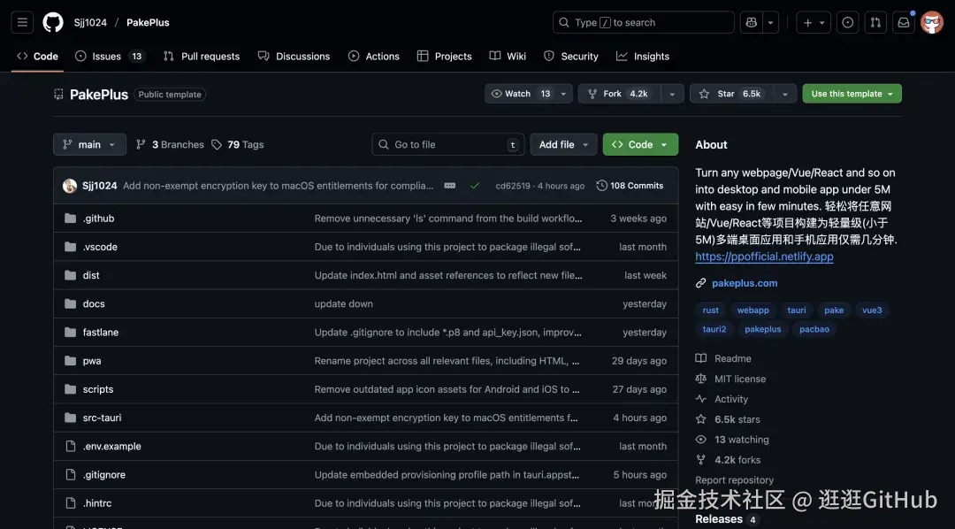Expand the Star lists dropdown arrow
This screenshot has height=529, width=955.
coord(785,94)
